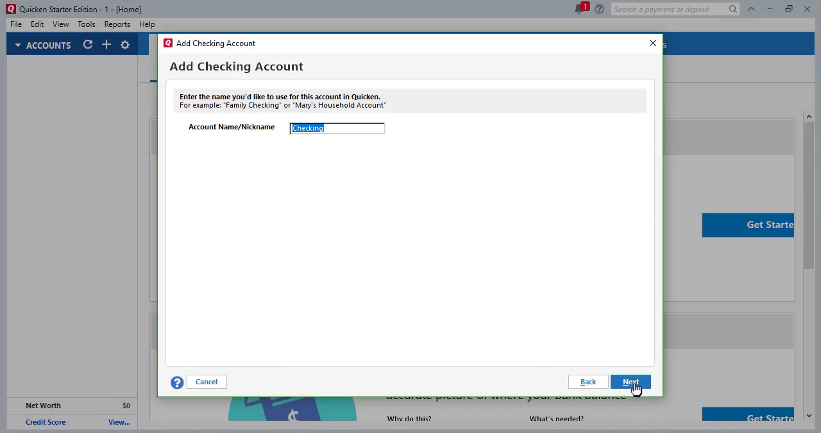Close the Add Checking Account dialog
Viewport: 821px width, 433px height.
pos(653,43)
